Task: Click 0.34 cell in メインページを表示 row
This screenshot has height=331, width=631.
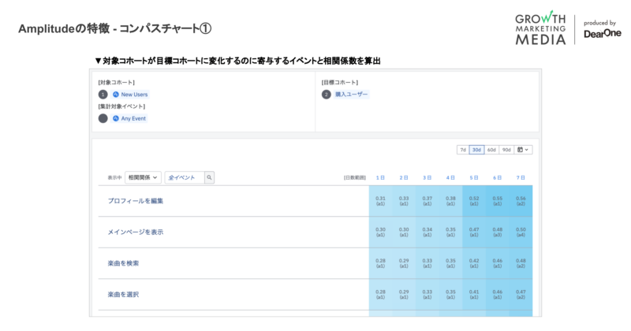Action: click(427, 232)
